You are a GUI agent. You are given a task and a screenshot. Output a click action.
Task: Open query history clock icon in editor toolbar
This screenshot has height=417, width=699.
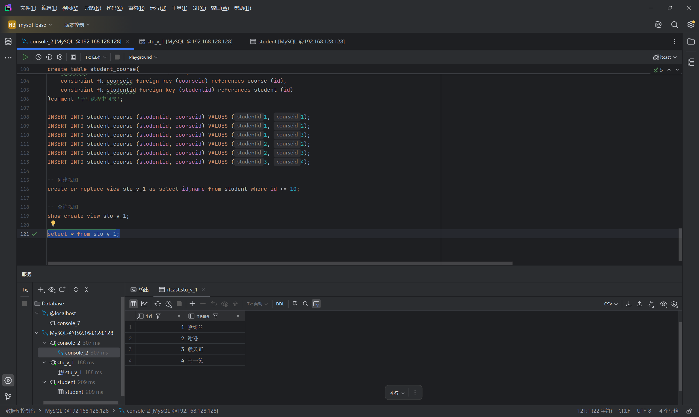[38, 57]
